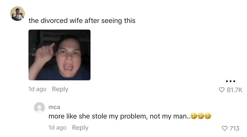Click the top comment's 1d ago timestamp
This screenshot has height=137, width=247.
(37, 89)
